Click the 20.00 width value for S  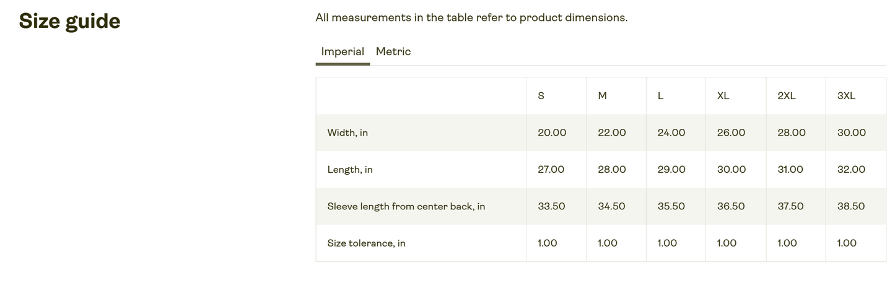(552, 133)
